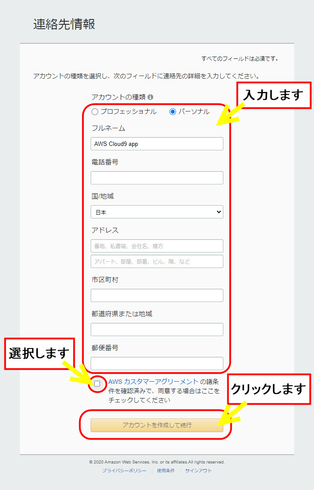Select the プロフェッショナル account type

pos(95,112)
